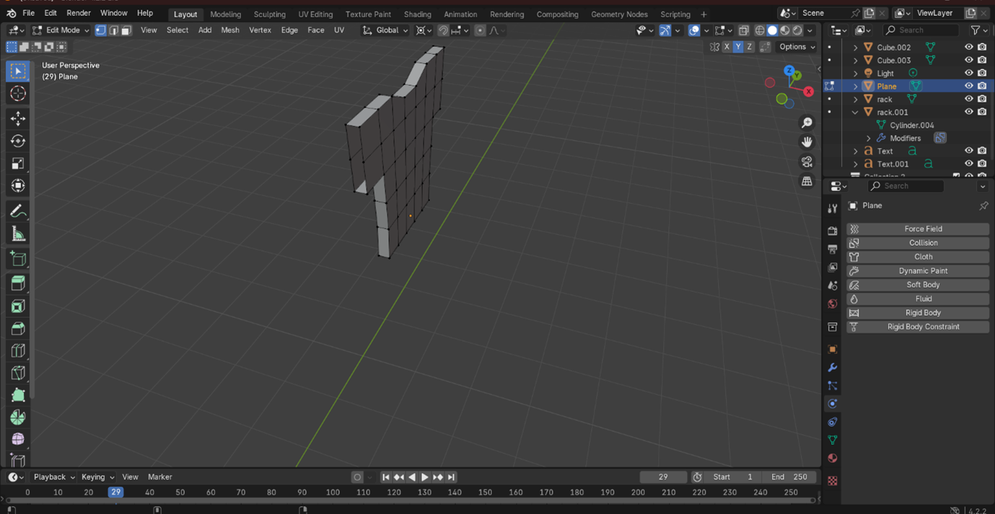Select the Rotate tool
Screen dimensions: 995x514
(x=18, y=141)
